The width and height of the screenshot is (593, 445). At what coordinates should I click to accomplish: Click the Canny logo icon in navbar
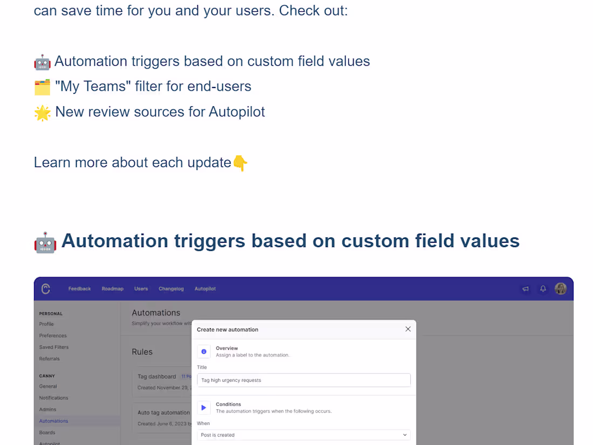pyautogui.click(x=46, y=289)
